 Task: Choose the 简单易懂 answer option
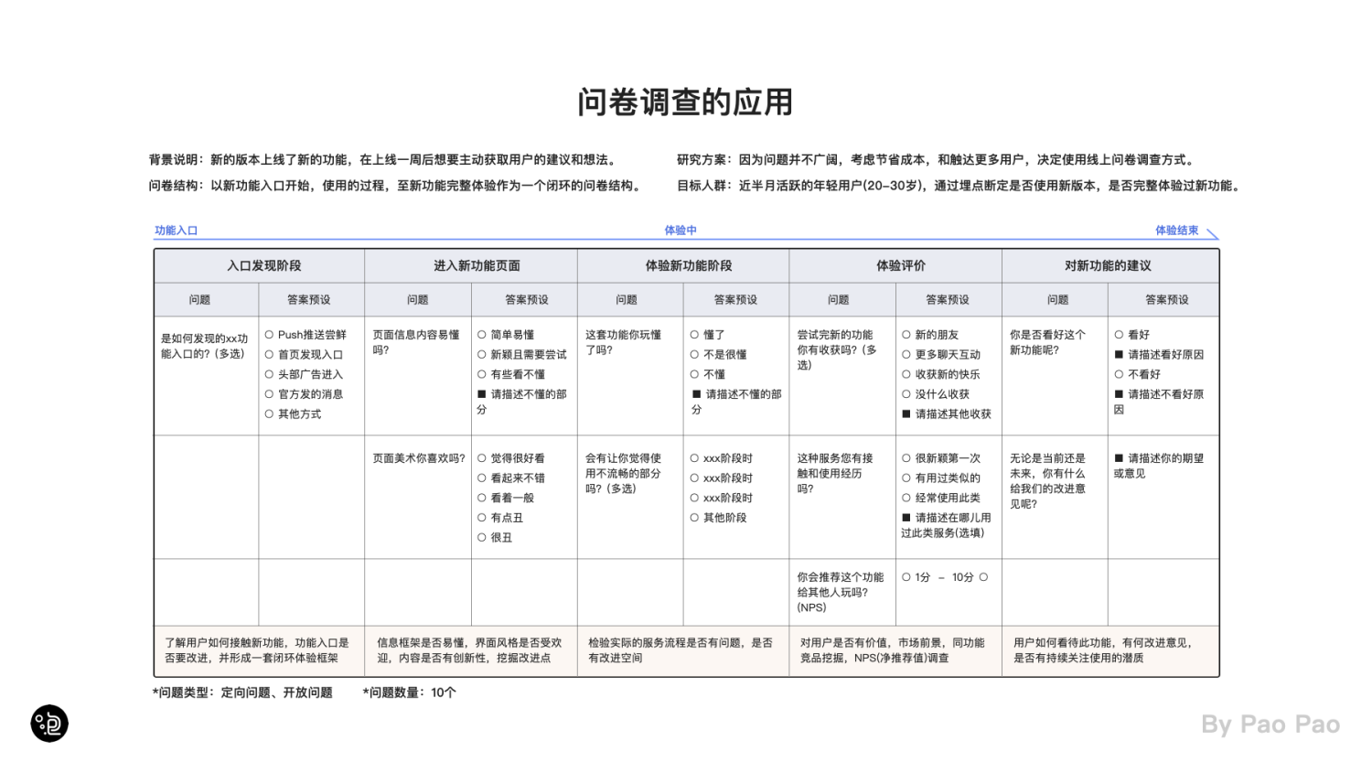(x=482, y=335)
